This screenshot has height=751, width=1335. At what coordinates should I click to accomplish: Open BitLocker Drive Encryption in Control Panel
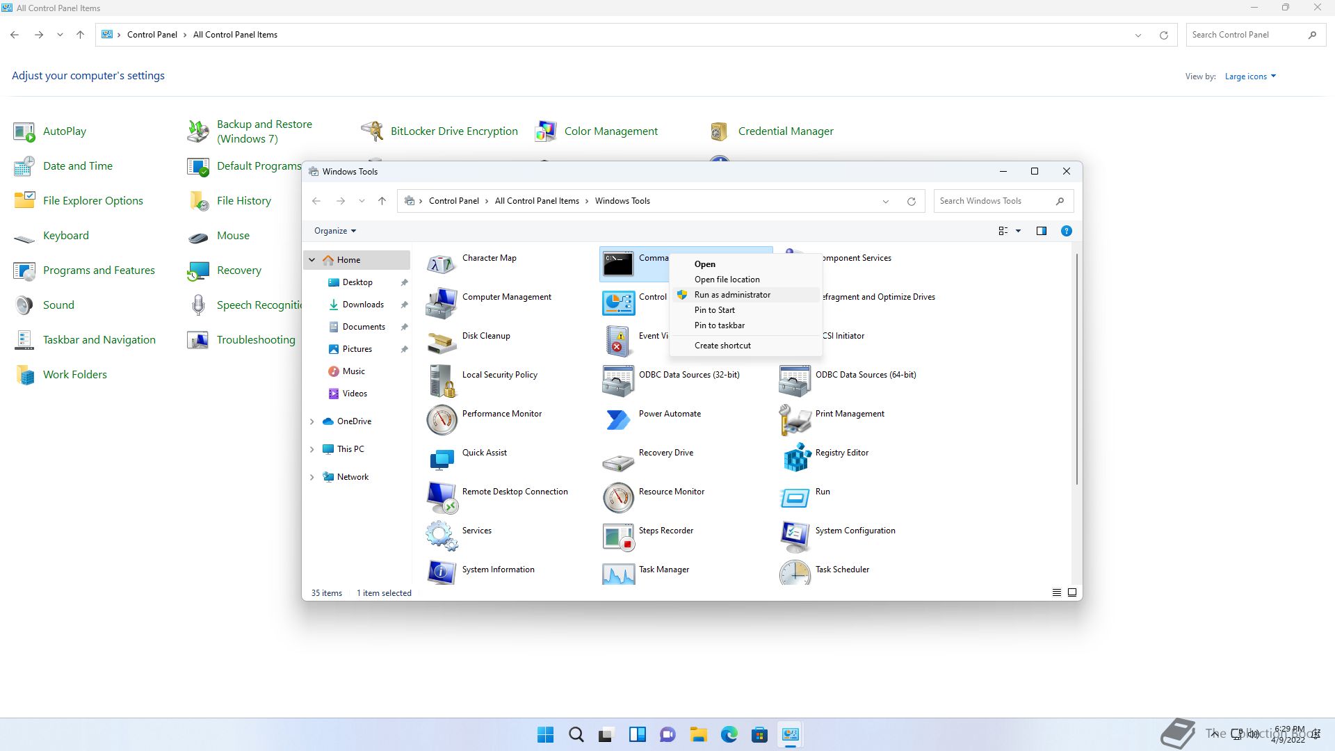[440, 131]
